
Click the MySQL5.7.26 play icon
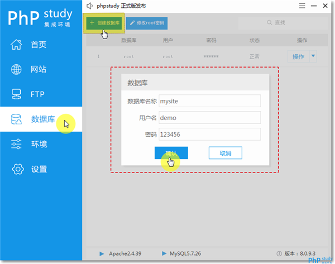[164, 253]
